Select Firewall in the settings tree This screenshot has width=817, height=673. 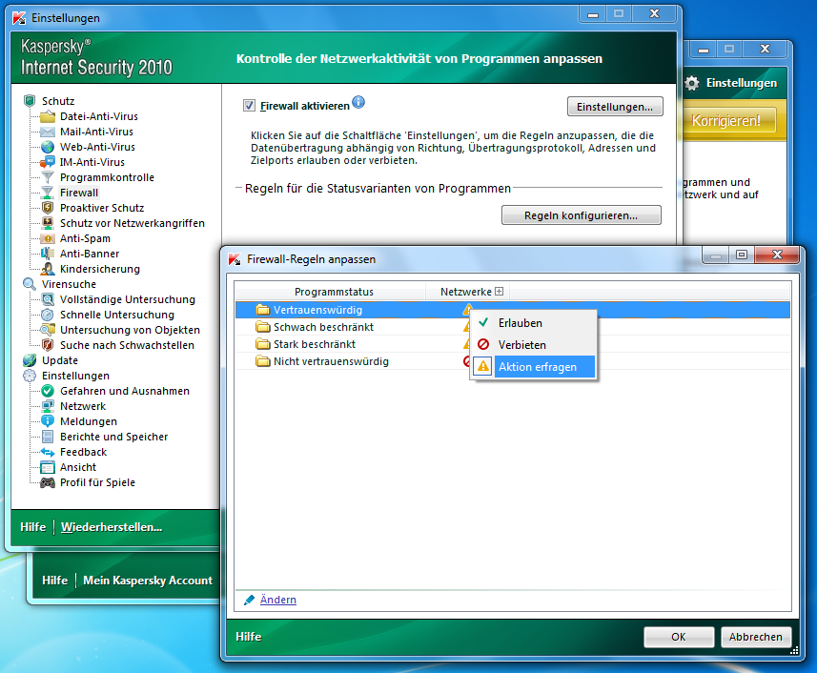click(79, 193)
